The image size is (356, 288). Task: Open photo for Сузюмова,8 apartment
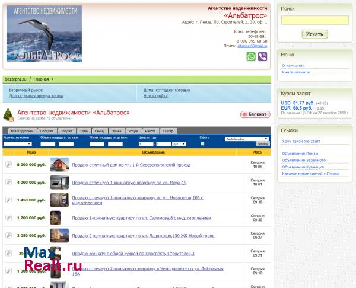coord(55,217)
